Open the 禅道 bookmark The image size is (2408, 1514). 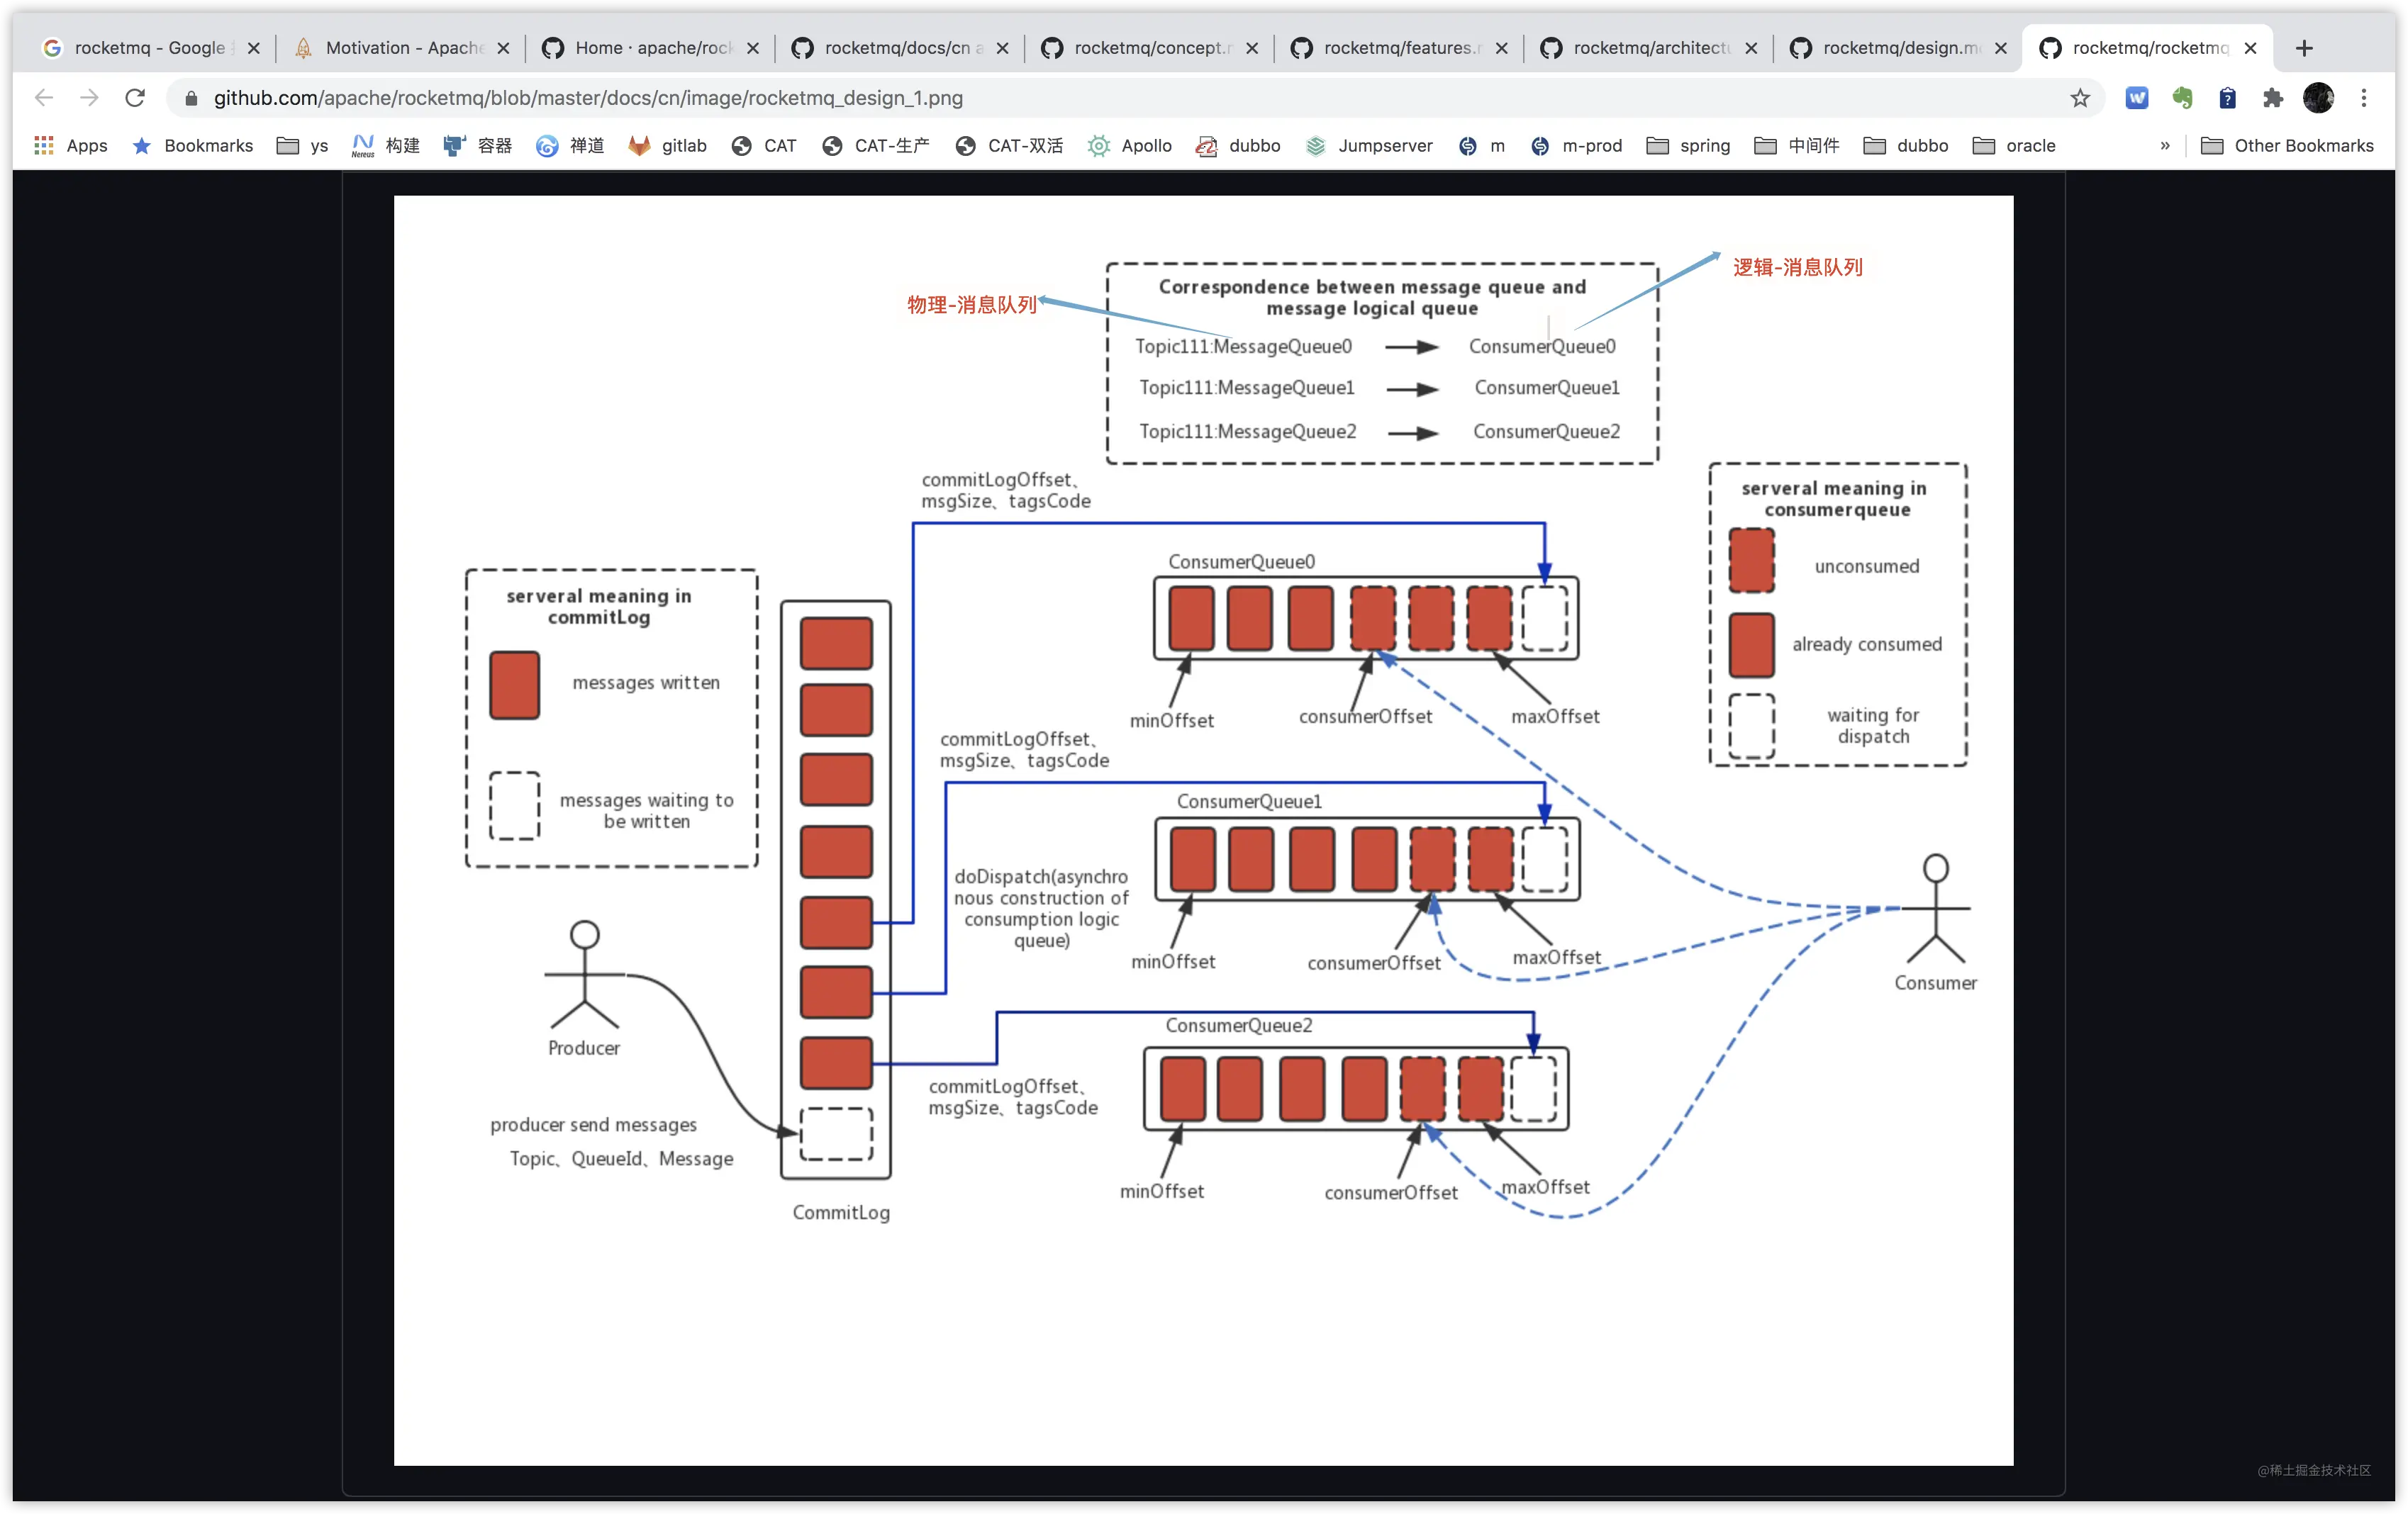[x=570, y=146]
